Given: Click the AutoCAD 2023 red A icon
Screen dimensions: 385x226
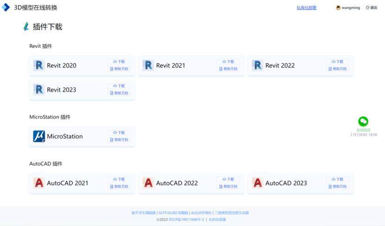Looking at the screenshot, I should point(258,183).
